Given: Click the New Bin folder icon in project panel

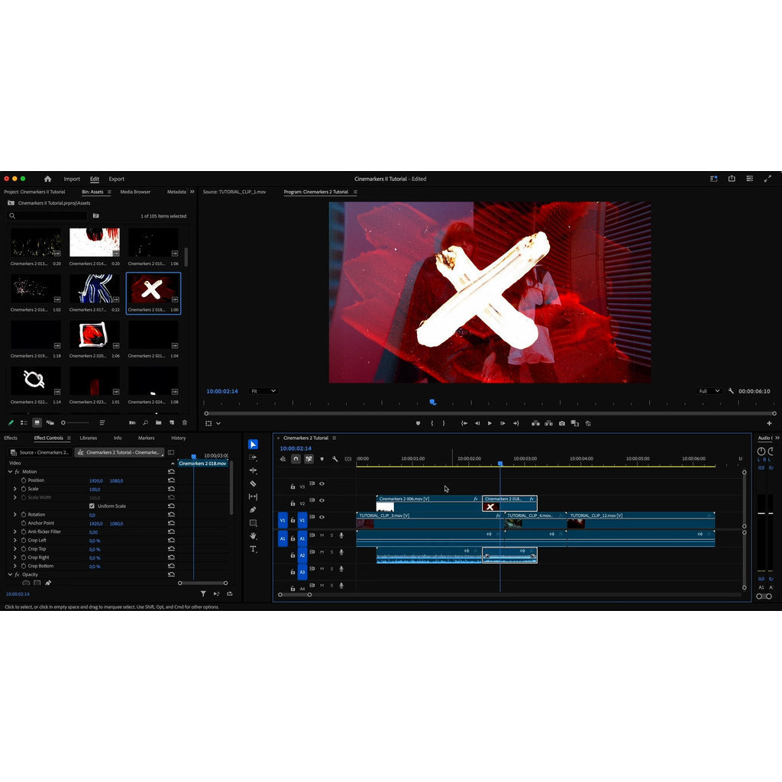Looking at the screenshot, I should coord(159,422).
